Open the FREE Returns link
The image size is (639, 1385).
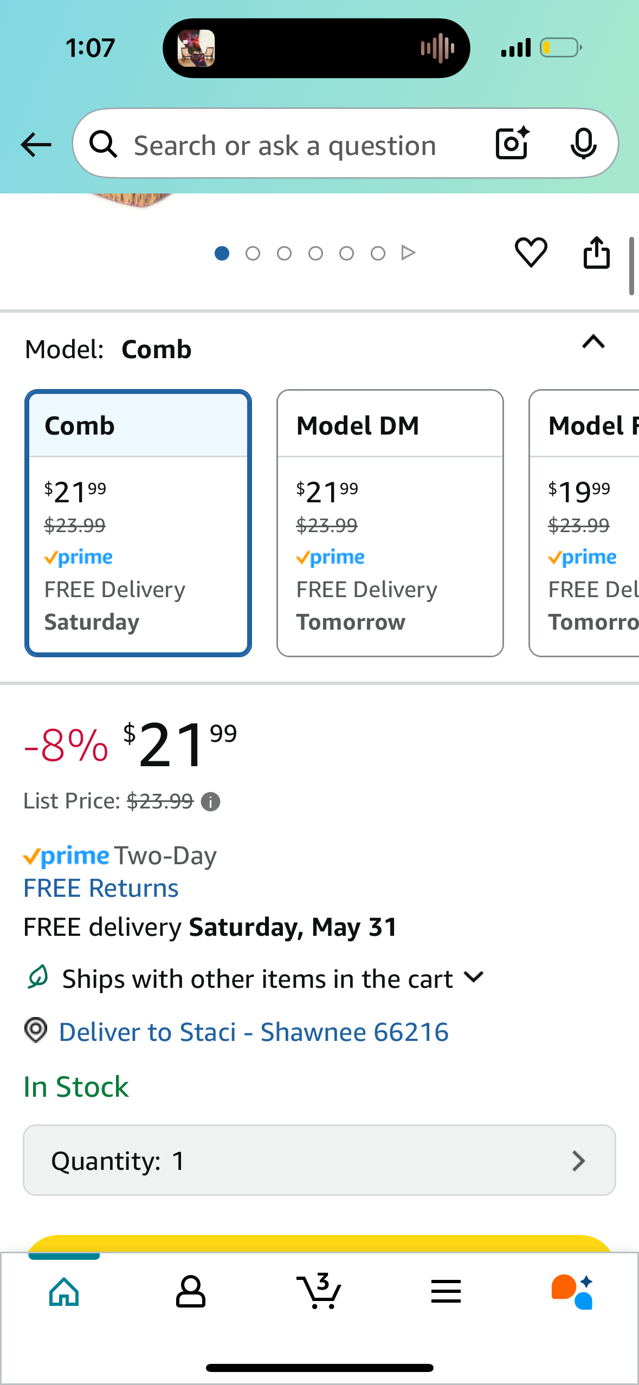pos(101,889)
